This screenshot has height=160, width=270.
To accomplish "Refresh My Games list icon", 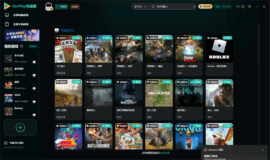I will point(22,46).
